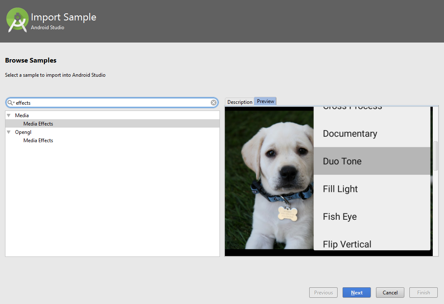This screenshot has height=304, width=444.
Task: Select Duo Tone in the preview list
Action: [342, 161]
